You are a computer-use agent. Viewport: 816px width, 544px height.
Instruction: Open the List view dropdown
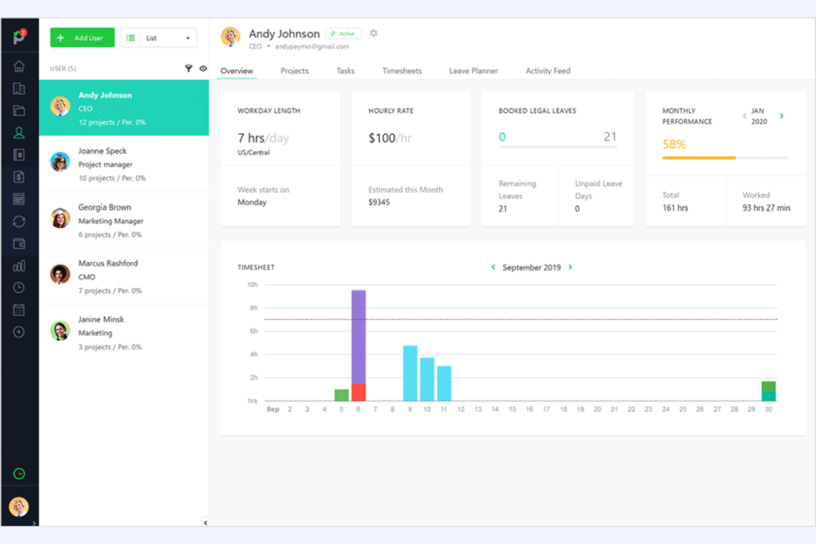[159, 37]
